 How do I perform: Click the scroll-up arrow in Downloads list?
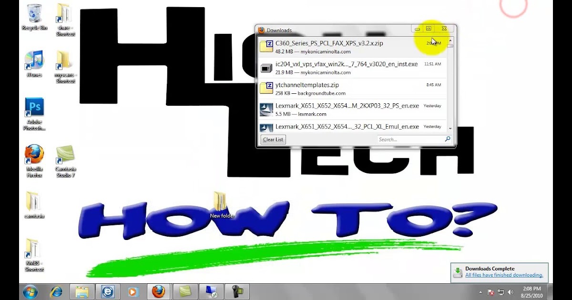click(450, 40)
